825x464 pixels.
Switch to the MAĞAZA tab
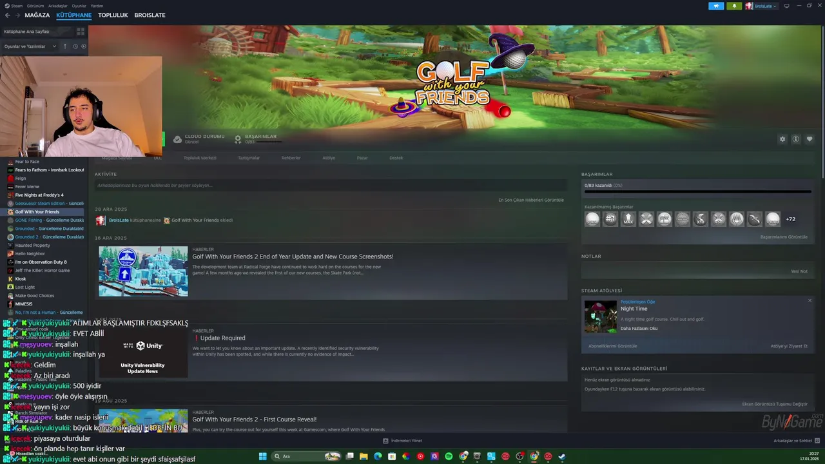[37, 15]
